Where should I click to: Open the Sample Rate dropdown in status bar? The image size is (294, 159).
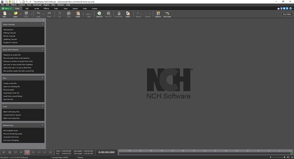pos(59,158)
